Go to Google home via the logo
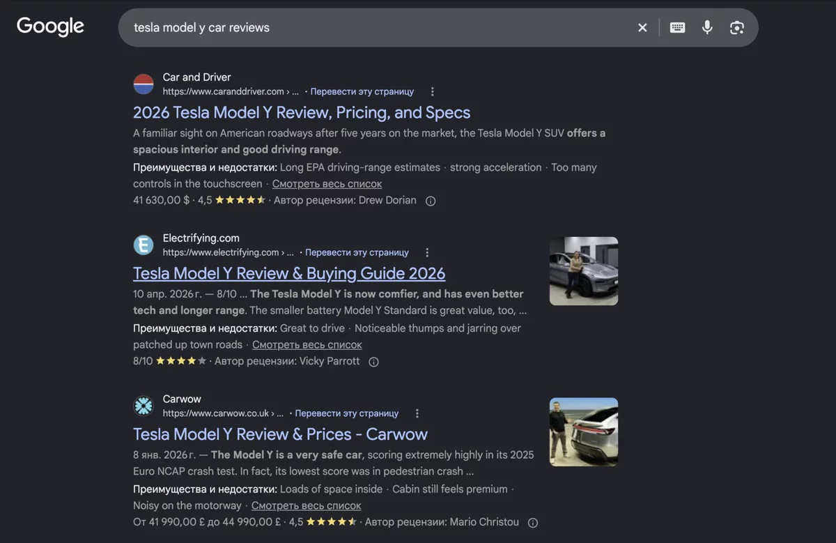836x543 pixels. pyautogui.click(x=50, y=27)
